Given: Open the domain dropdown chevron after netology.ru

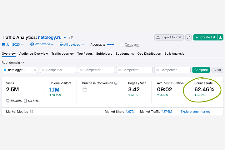Looking at the screenshot, I should [x=65, y=37].
